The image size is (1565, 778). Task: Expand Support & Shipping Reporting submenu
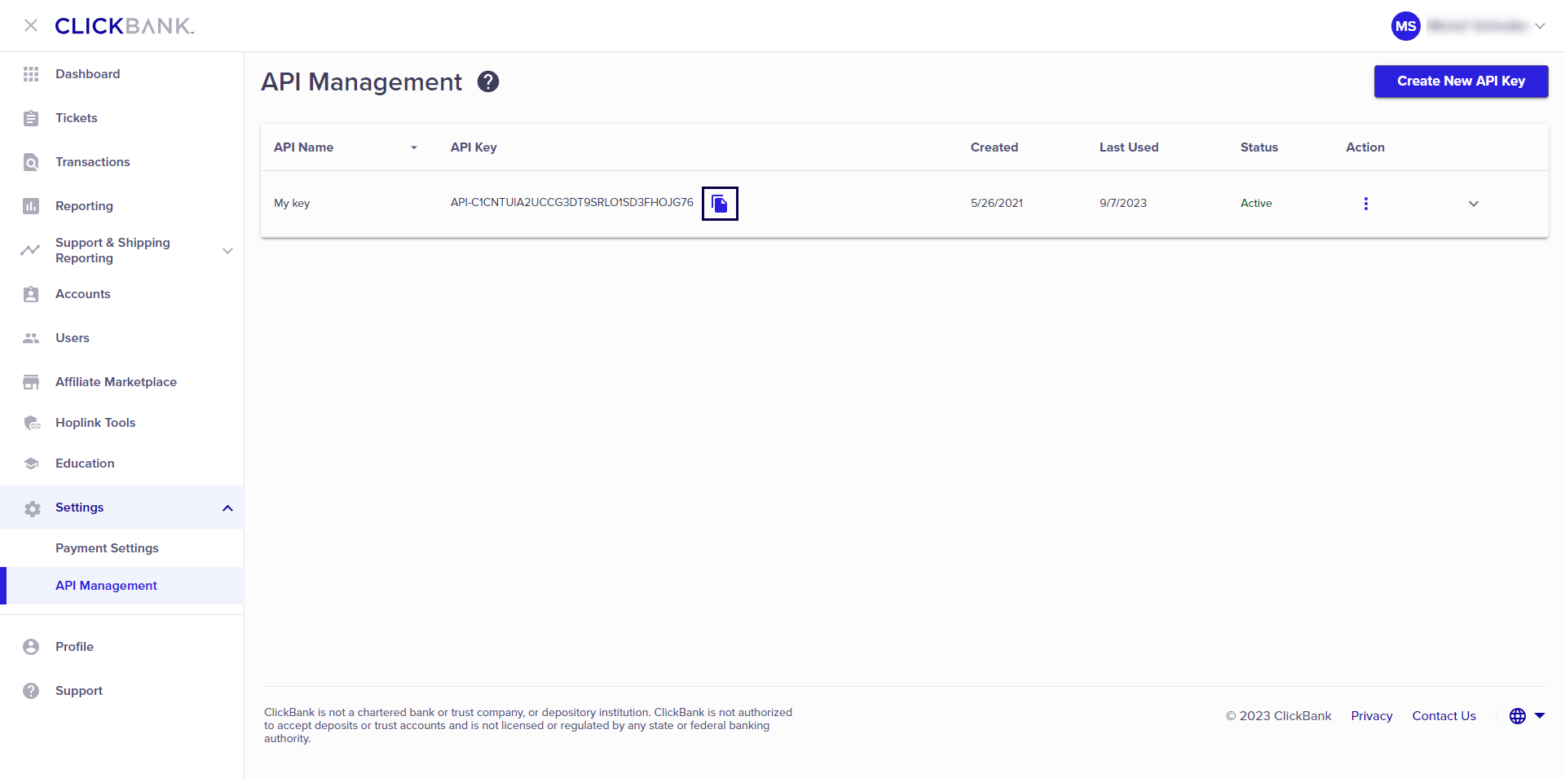[x=227, y=251]
